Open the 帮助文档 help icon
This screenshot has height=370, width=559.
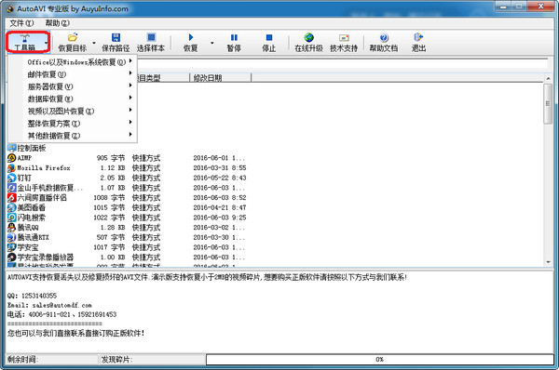pyautogui.click(x=384, y=37)
